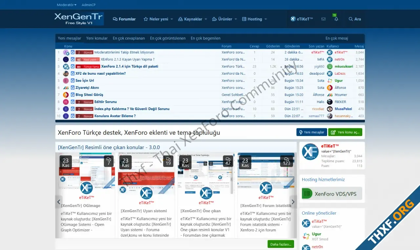
Task: Open the inbox envelope icon
Action: pos(324,19)
